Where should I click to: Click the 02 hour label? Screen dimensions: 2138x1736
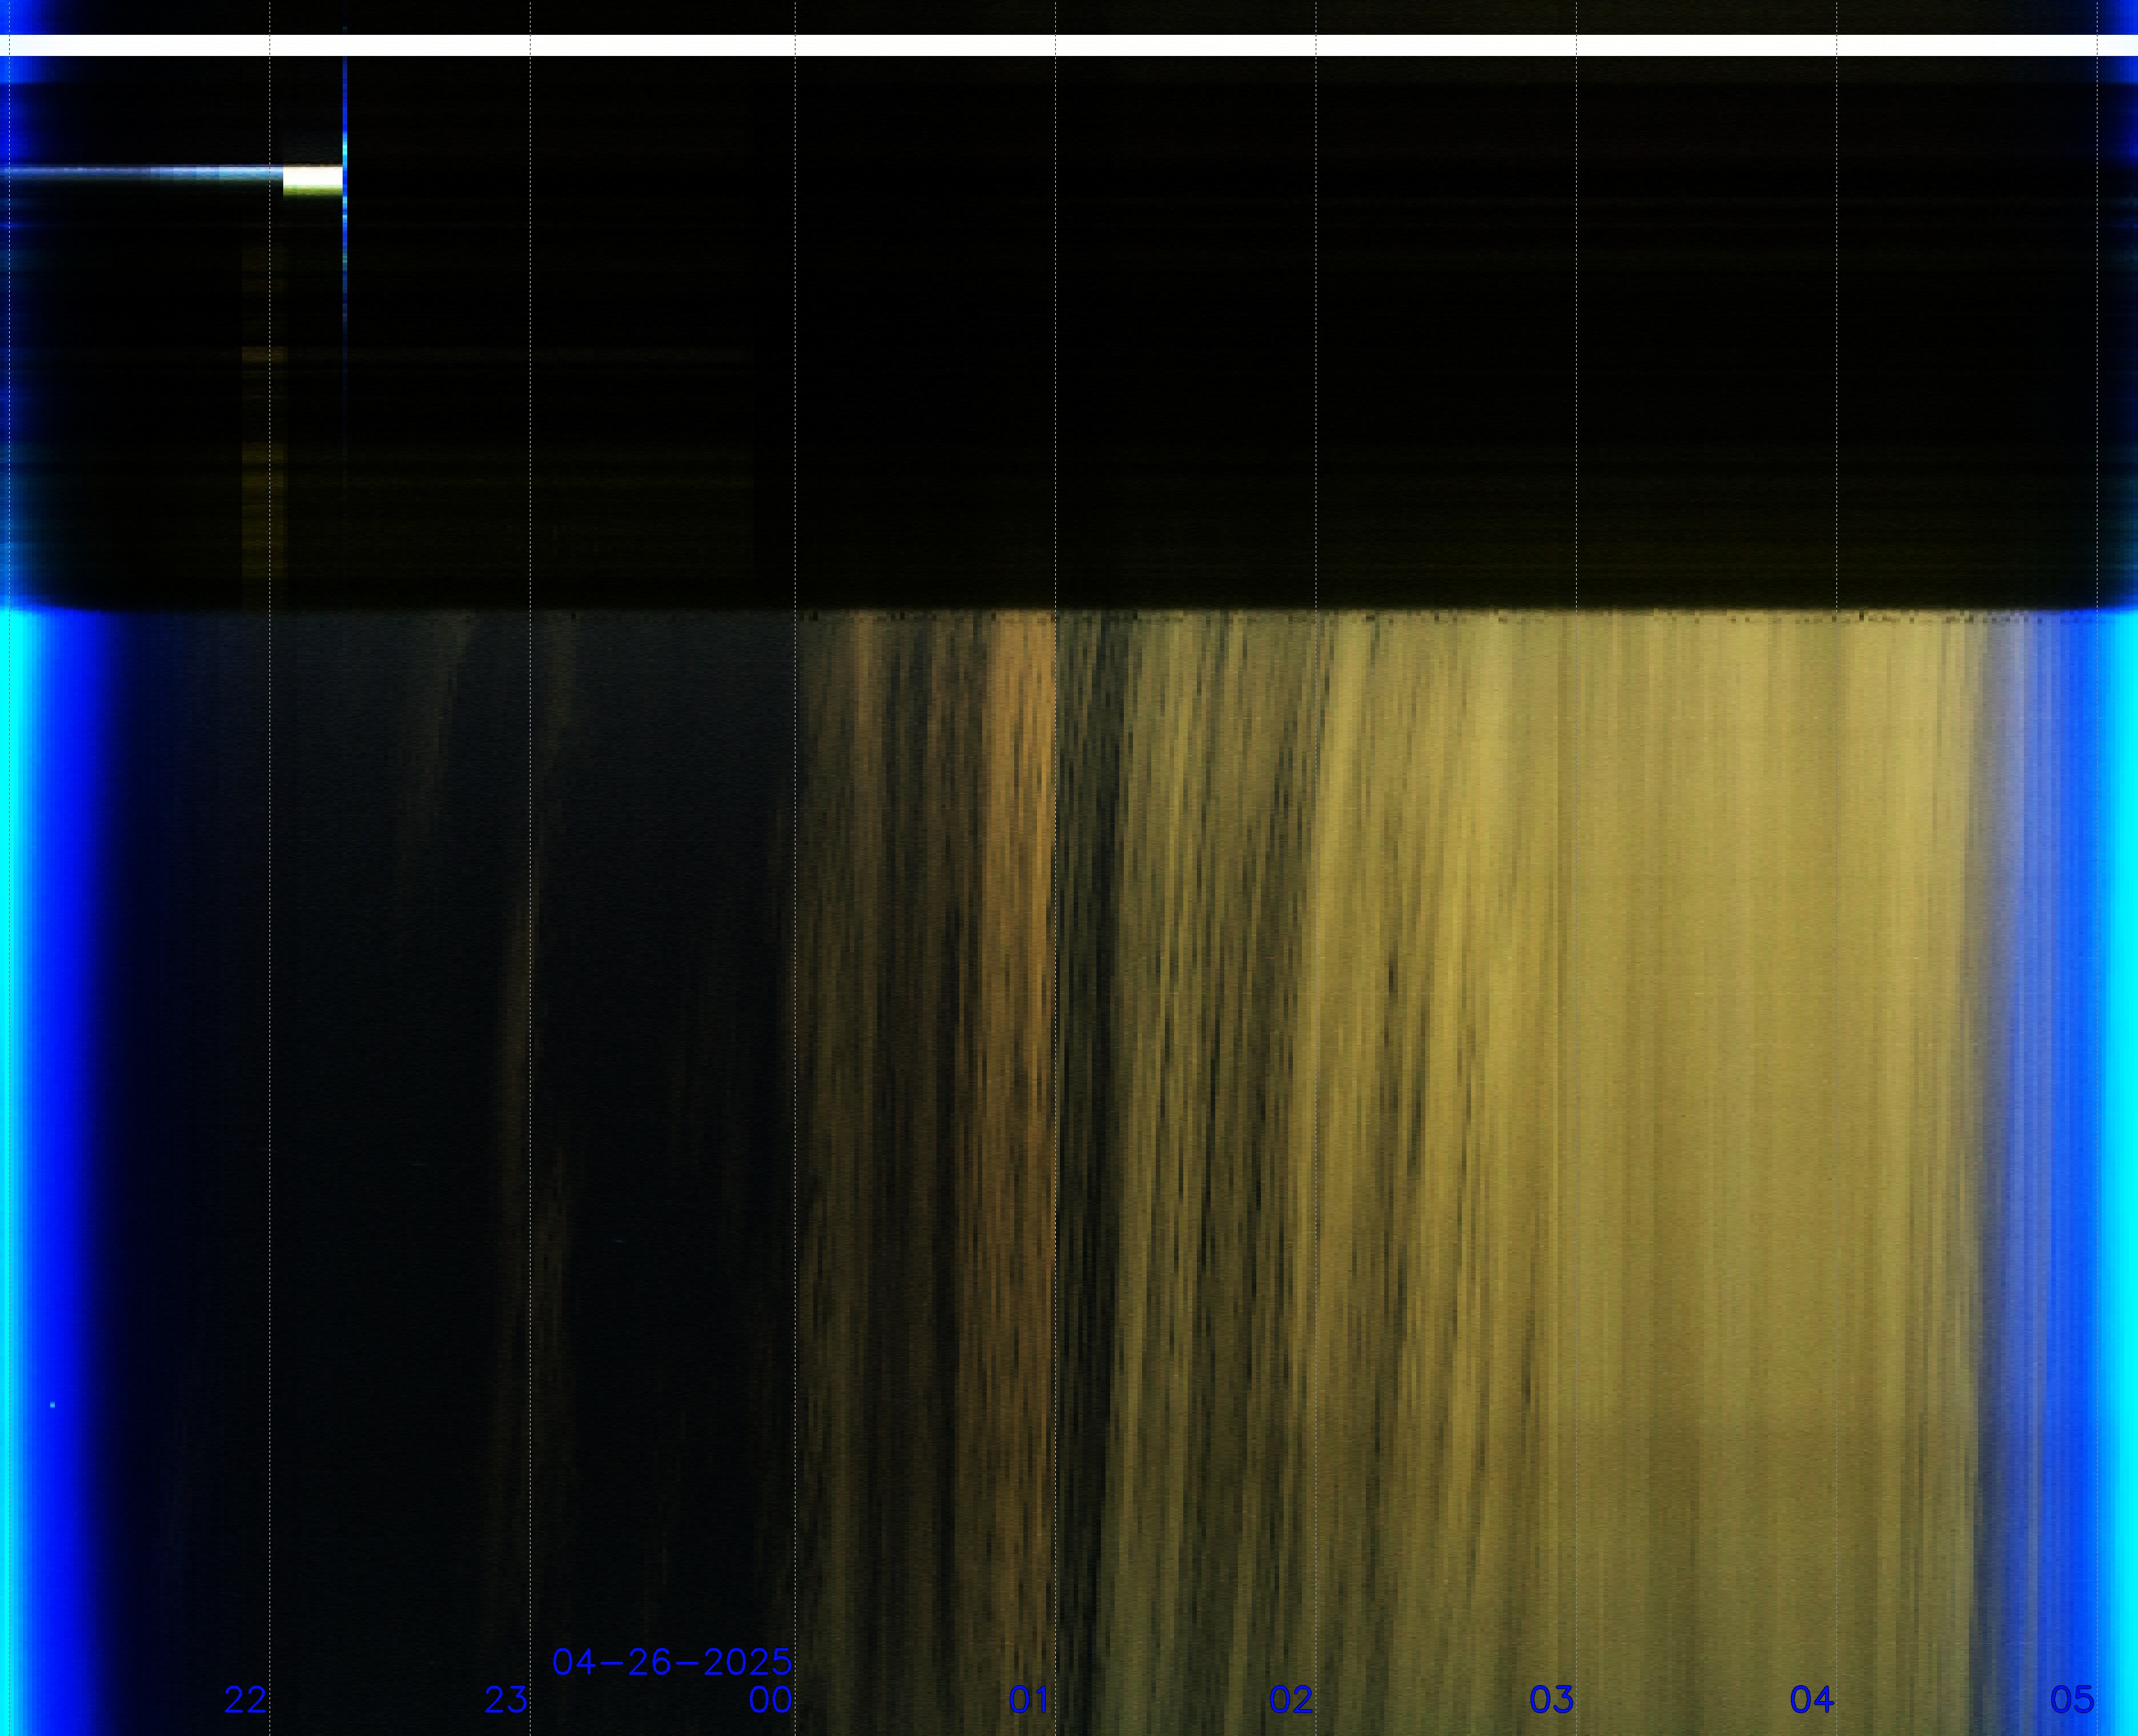(x=1291, y=1699)
